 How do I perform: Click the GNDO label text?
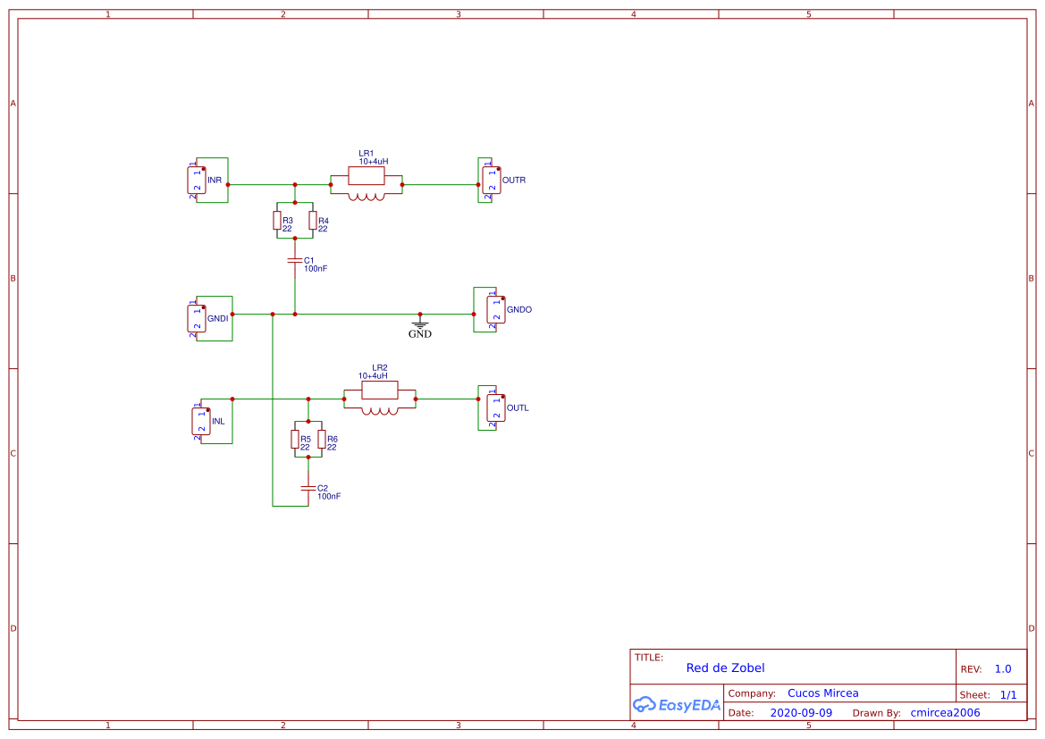click(519, 310)
